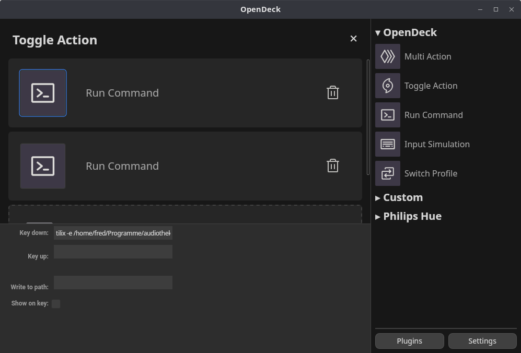Viewport: 521px width, 353px height.
Task: Select the Switch Profile icon in sidebar
Action: [x=387, y=173]
